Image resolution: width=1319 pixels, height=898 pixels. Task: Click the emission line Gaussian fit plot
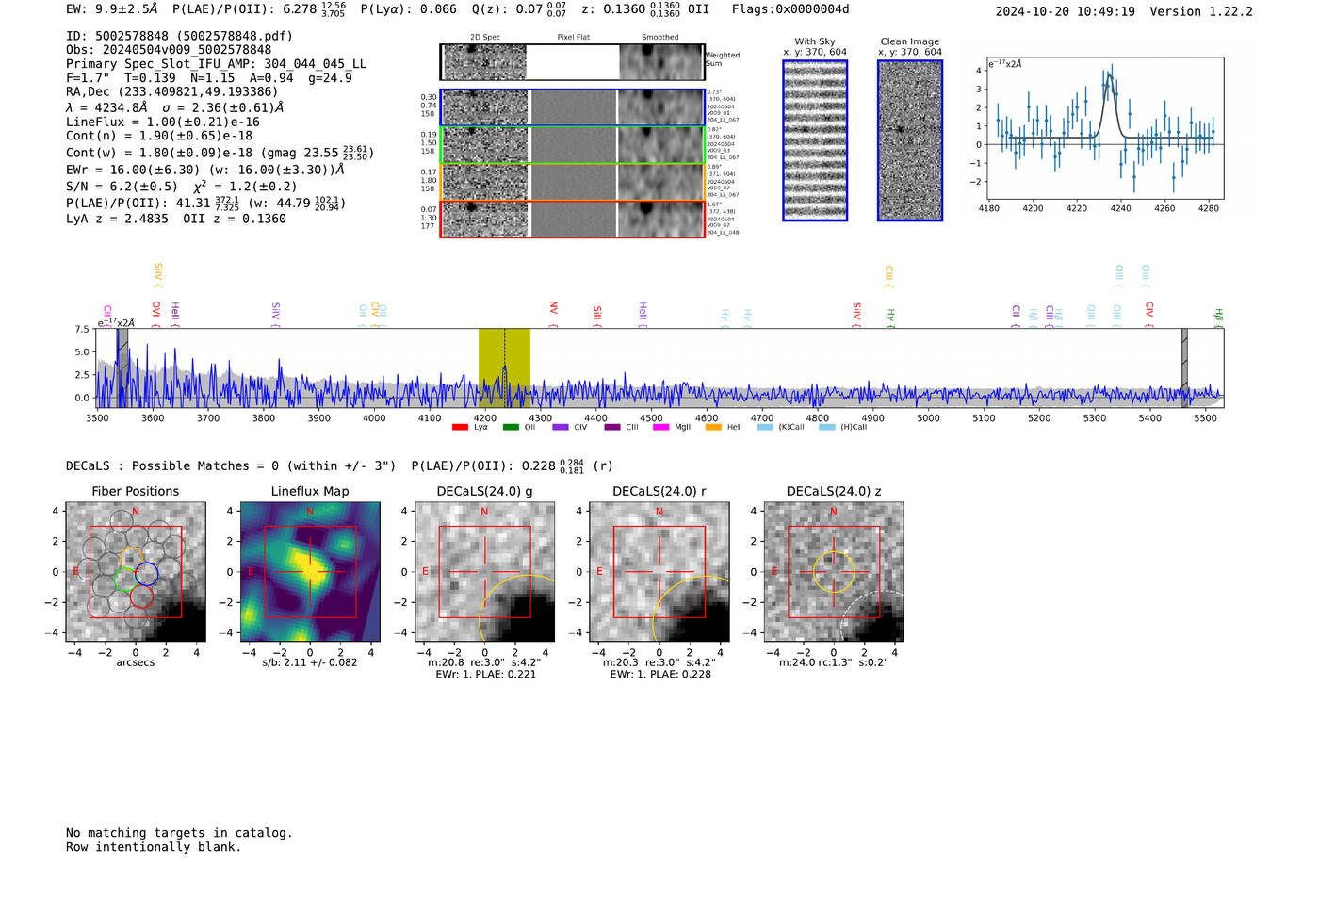[x=1104, y=128]
